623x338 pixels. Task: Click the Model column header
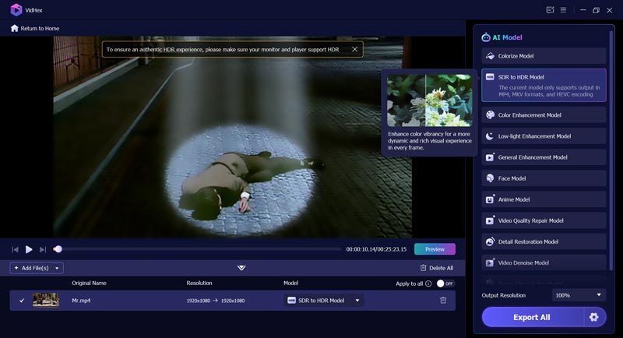[x=290, y=283]
